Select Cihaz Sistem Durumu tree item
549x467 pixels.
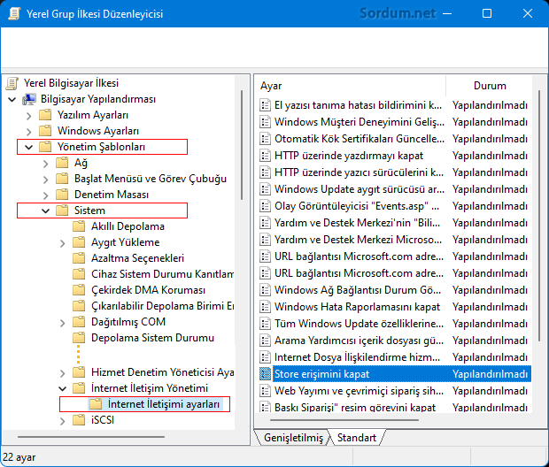pyautogui.click(x=162, y=274)
